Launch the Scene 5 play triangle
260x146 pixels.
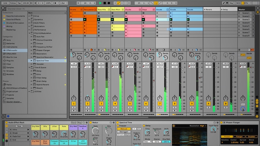coord(239,26)
